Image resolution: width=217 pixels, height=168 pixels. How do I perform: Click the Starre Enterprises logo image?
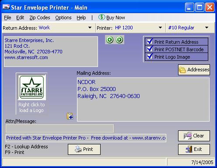(32, 87)
